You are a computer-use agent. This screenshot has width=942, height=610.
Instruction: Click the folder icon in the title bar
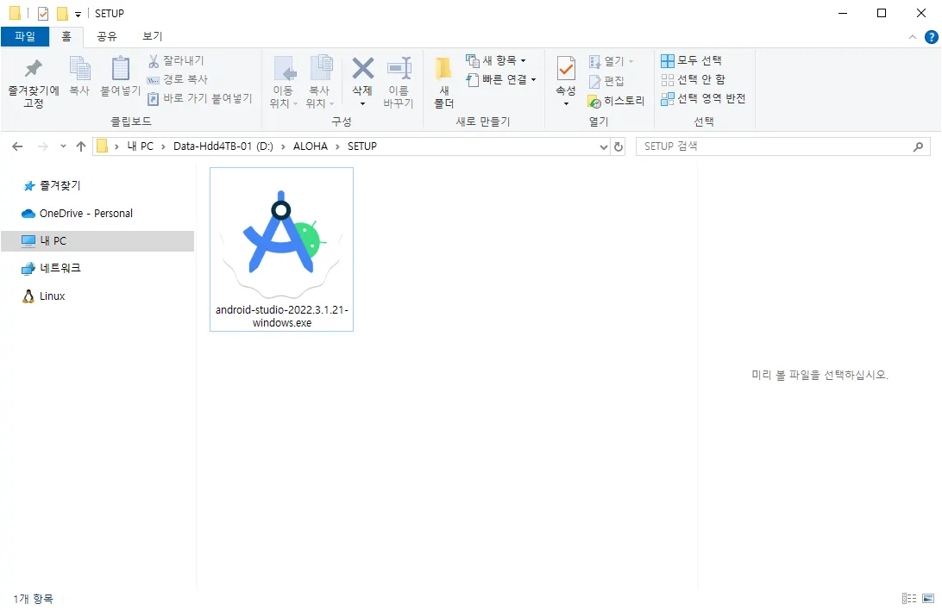click(15, 13)
